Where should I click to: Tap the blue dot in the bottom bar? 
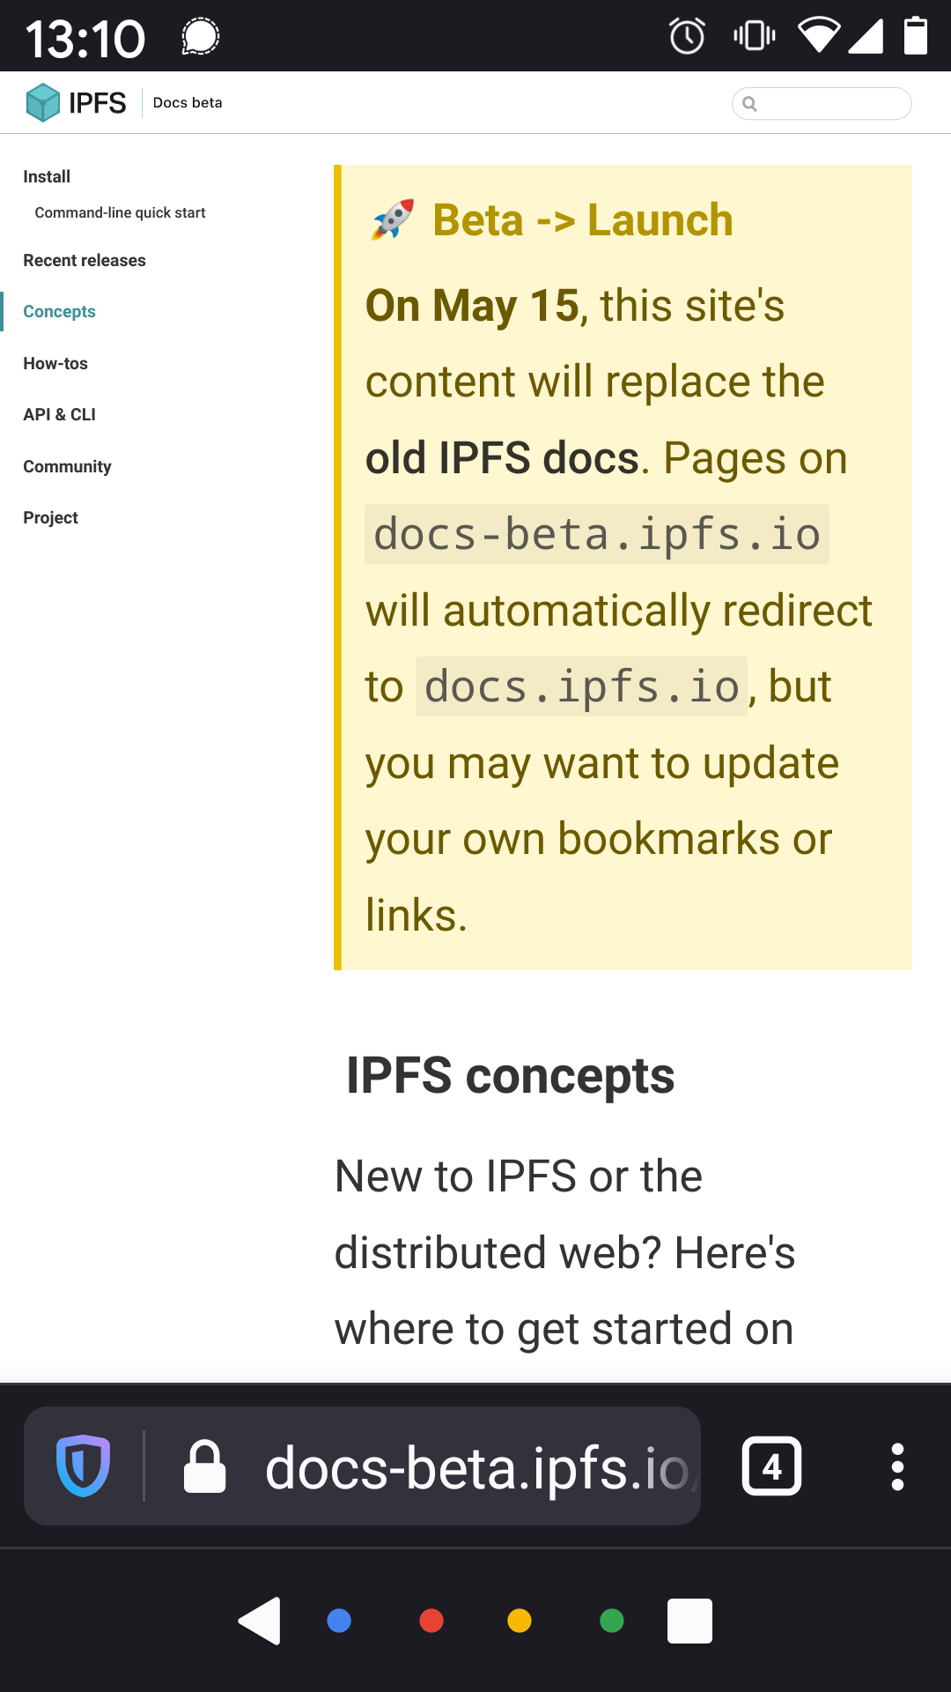338,1621
